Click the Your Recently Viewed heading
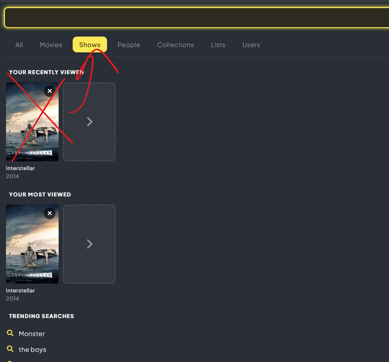 click(x=46, y=72)
